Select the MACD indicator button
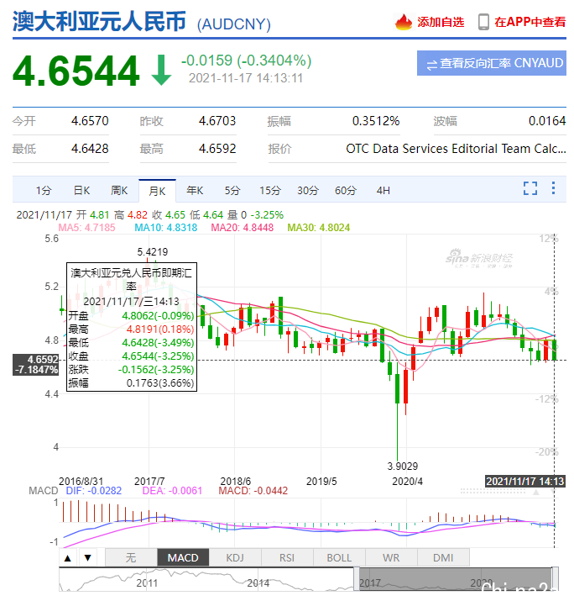The image size is (574, 601). pos(183,557)
